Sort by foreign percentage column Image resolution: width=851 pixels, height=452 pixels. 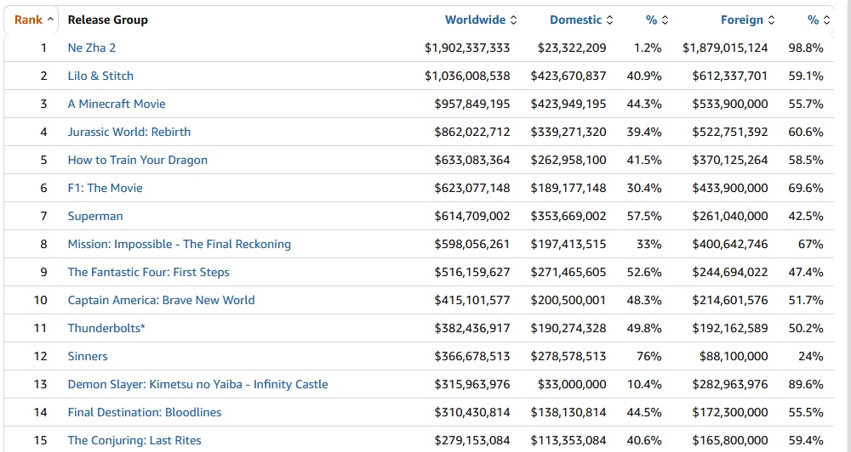pos(819,20)
